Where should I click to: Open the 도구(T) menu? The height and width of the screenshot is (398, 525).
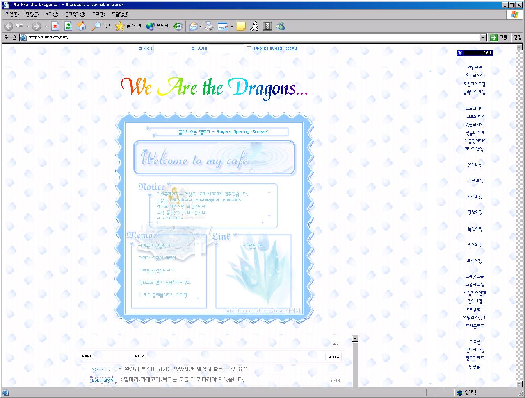pos(98,14)
